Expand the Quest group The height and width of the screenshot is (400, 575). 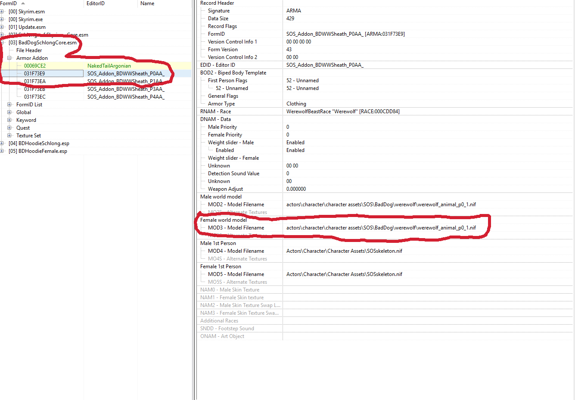9,128
